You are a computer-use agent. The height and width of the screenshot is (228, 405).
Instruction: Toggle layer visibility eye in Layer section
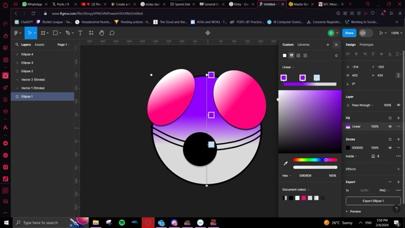point(398,105)
